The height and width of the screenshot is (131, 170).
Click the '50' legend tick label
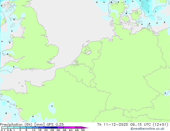pos(83,130)
